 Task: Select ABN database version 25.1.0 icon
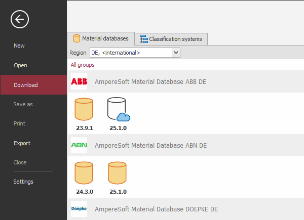point(118,172)
